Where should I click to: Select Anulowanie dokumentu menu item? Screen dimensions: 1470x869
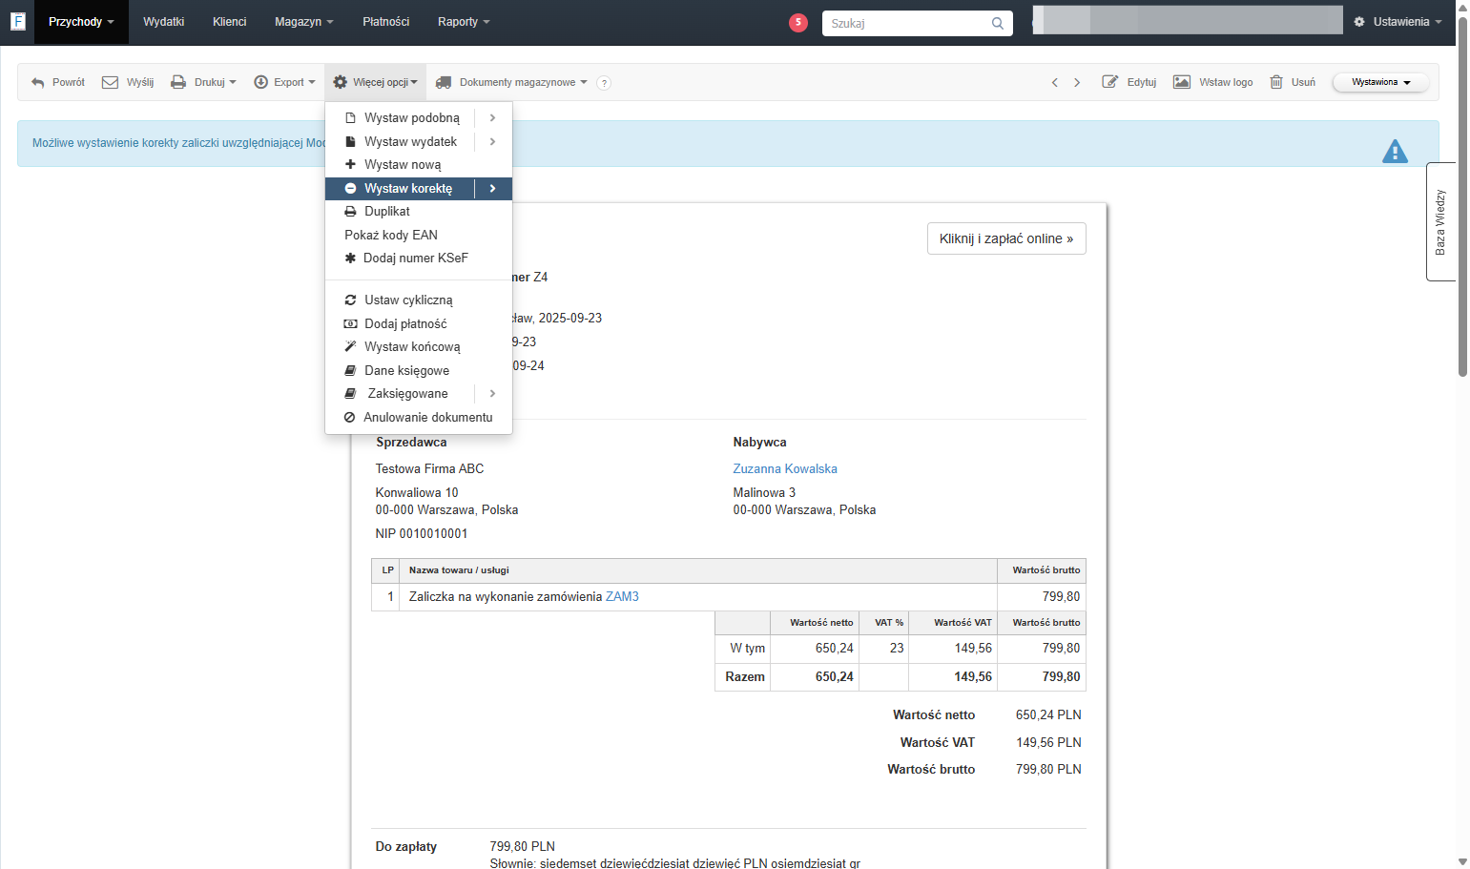click(x=419, y=418)
